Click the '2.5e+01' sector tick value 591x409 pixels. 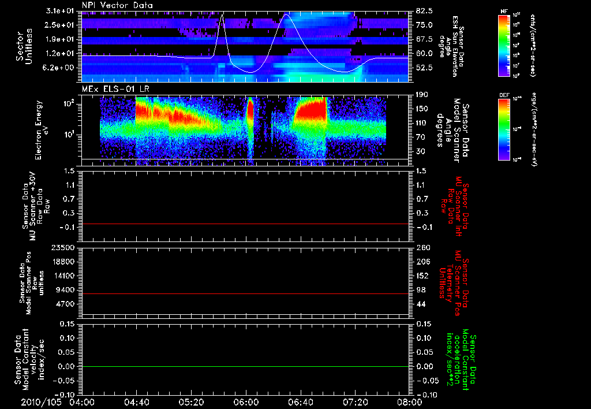(x=59, y=25)
